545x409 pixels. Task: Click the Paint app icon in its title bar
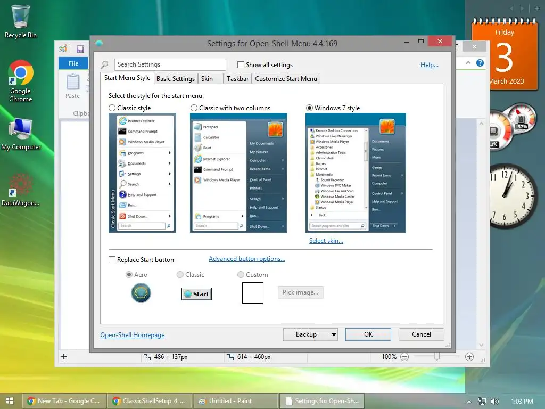[63, 48]
